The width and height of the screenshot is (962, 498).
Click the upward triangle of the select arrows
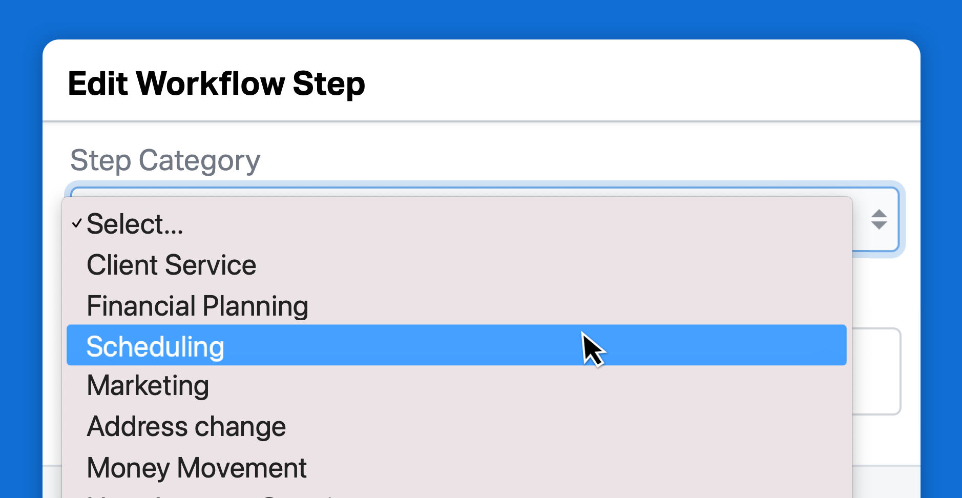tap(879, 213)
